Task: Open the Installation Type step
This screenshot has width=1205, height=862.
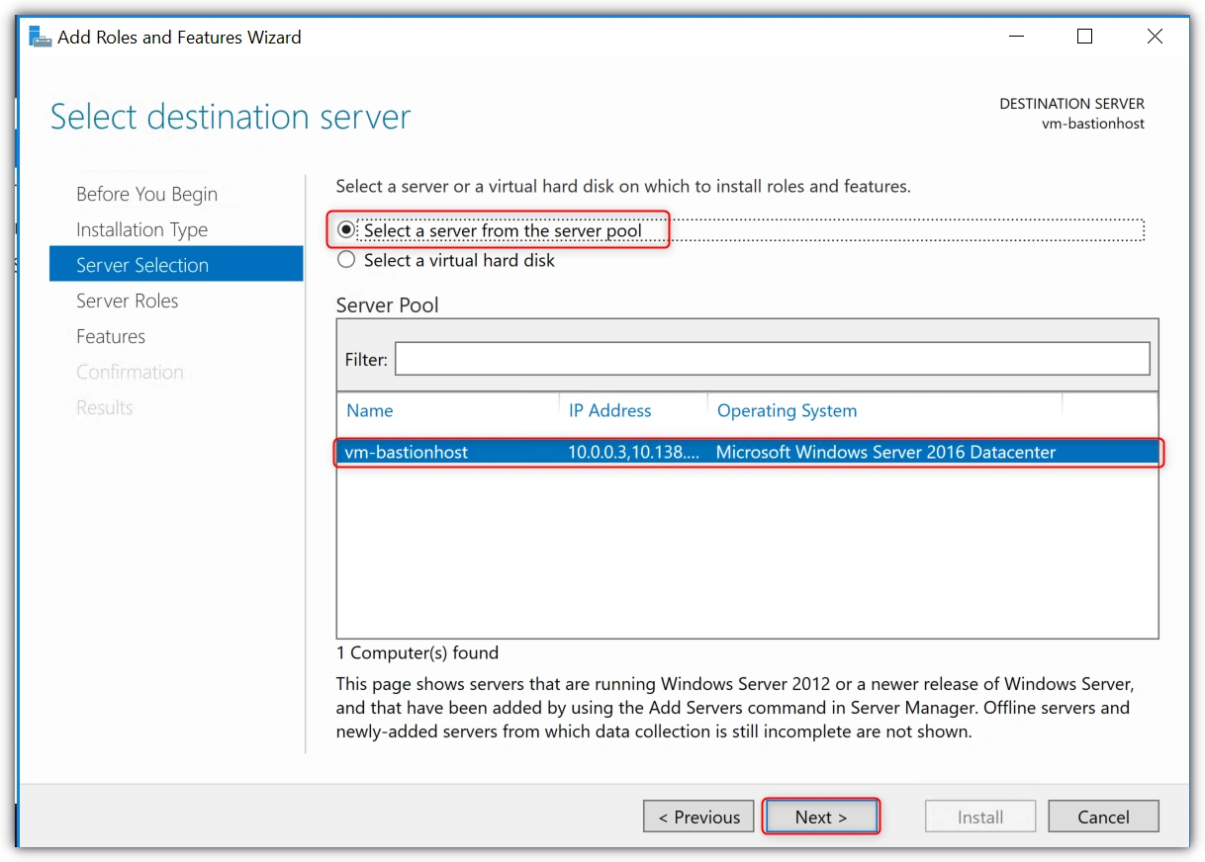Action: click(141, 229)
